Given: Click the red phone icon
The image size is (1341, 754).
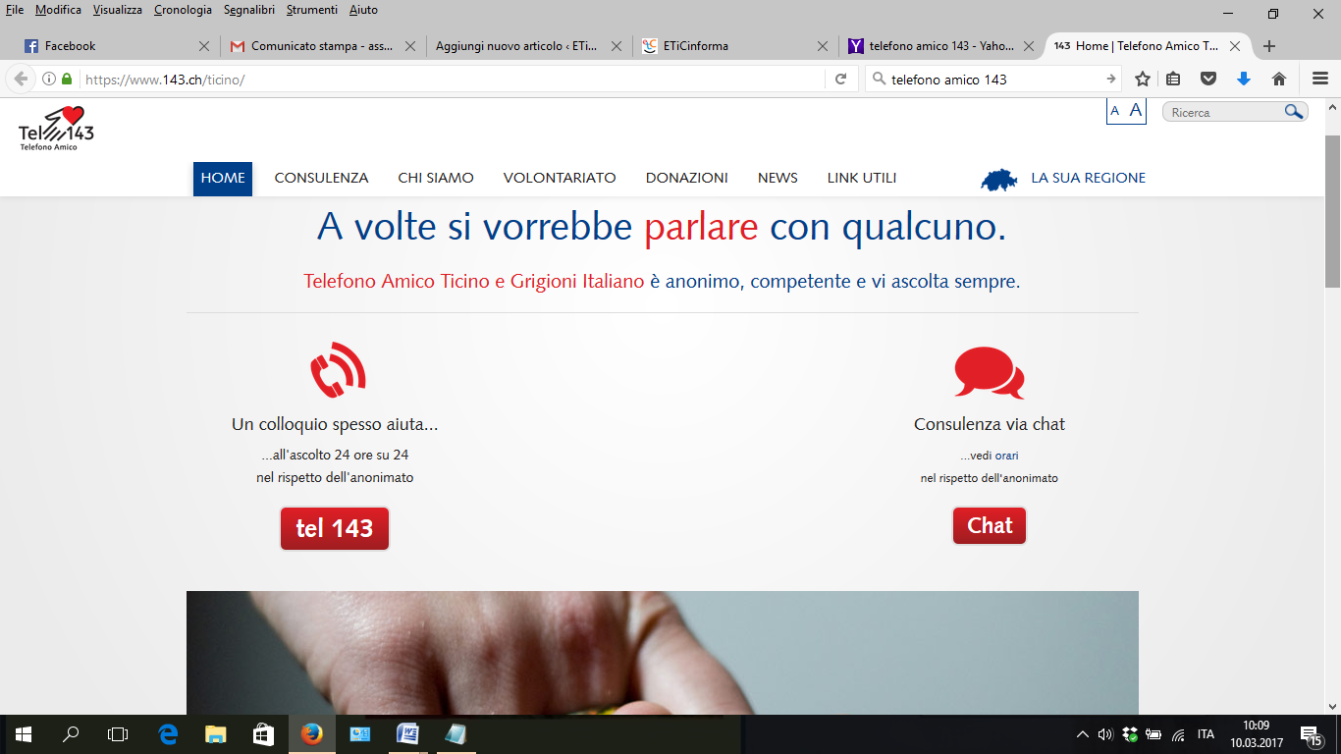Looking at the screenshot, I should click(337, 369).
